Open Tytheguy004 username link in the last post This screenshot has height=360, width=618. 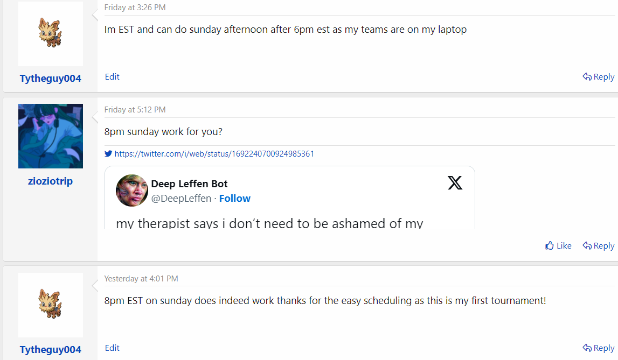click(x=51, y=350)
